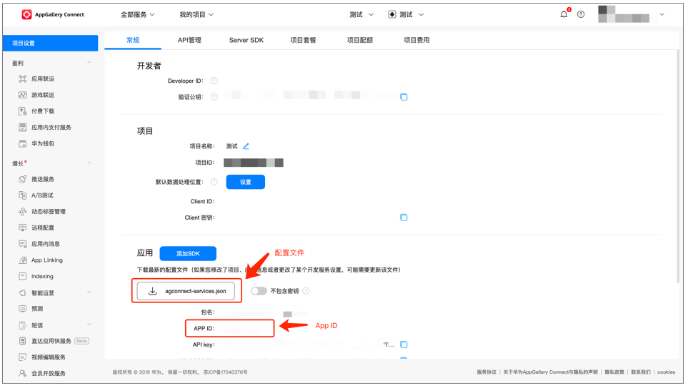Open 推送服务 in the sidebar
Screen dimensions: 688x388
click(x=43, y=180)
